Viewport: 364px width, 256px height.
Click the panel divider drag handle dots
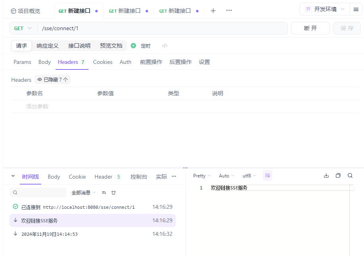[185, 168]
